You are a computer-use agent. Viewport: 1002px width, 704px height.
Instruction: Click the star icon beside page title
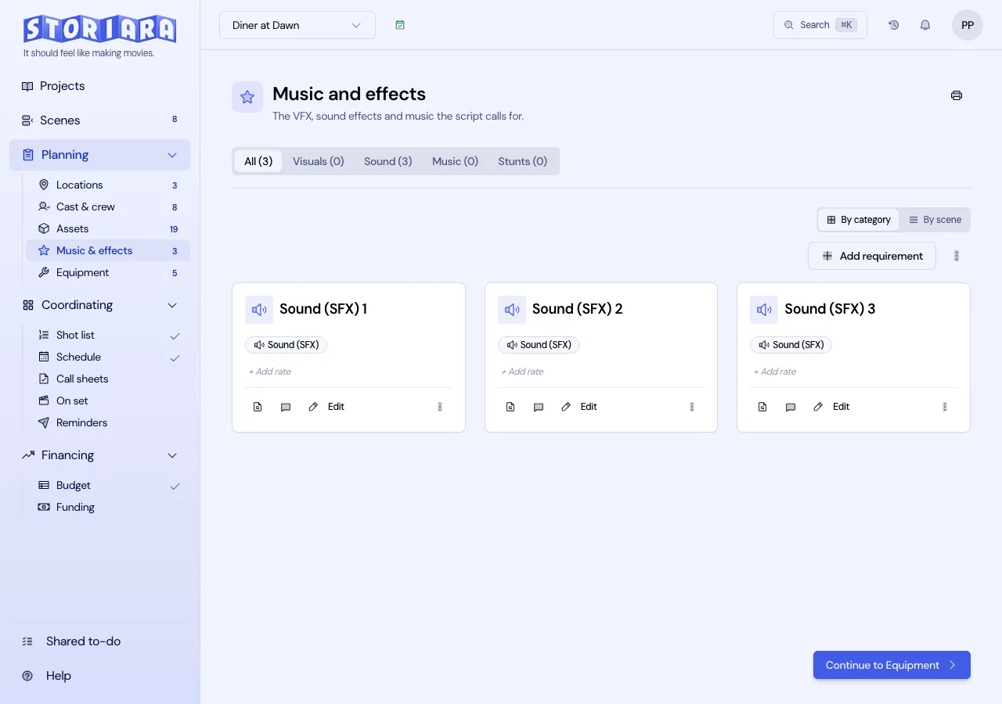247,97
